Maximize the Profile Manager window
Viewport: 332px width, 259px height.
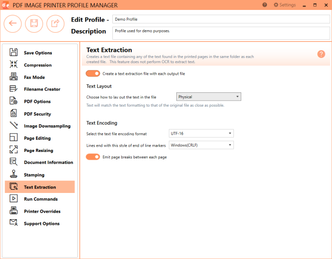(x=315, y=5)
